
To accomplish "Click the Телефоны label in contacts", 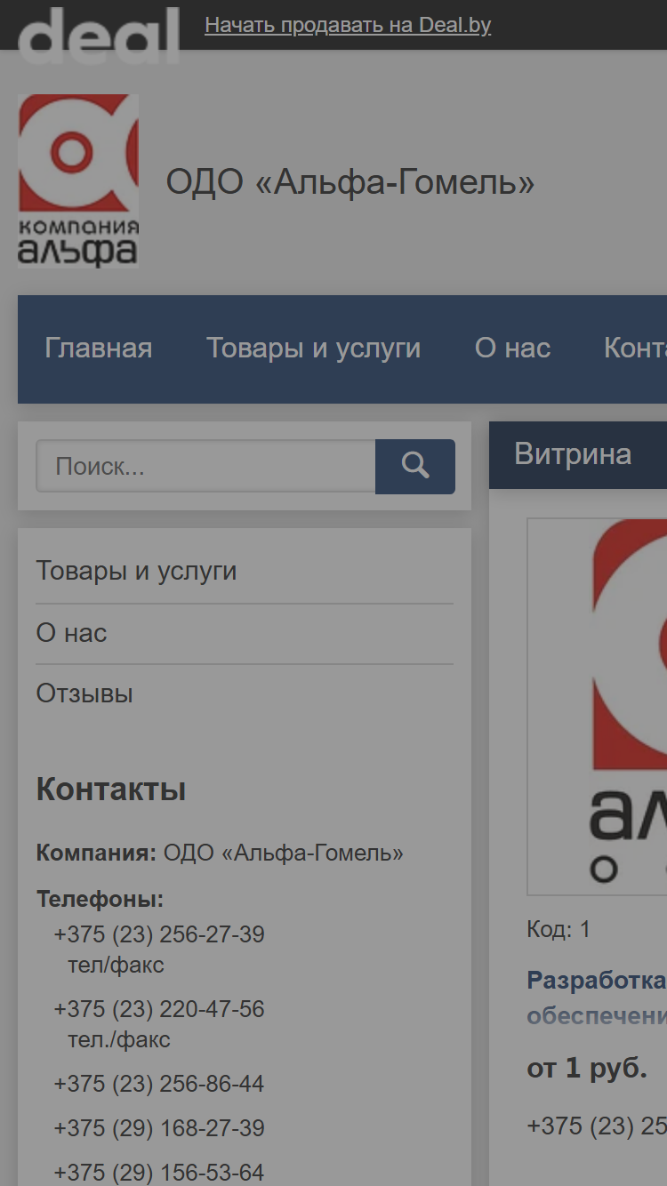I will click(x=100, y=899).
